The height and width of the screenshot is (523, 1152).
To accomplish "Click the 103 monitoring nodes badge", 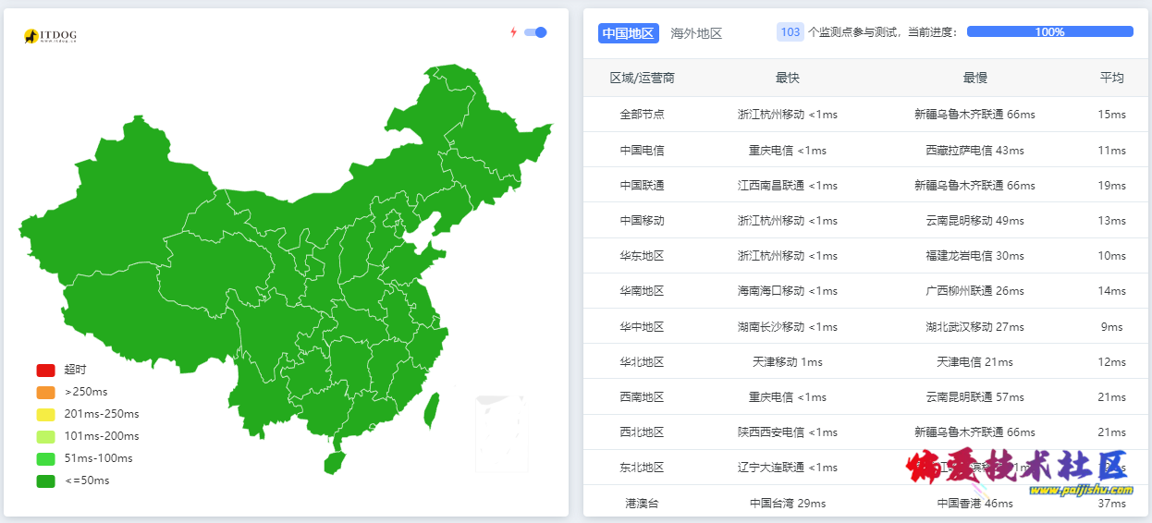I will click(790, 32).
